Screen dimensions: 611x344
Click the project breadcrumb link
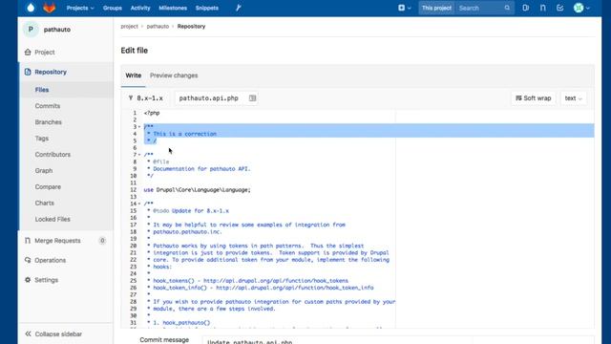pos(130,27)
